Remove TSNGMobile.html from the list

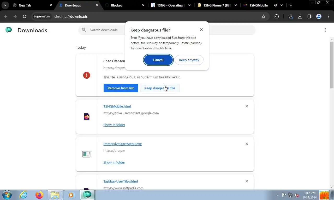247,106
